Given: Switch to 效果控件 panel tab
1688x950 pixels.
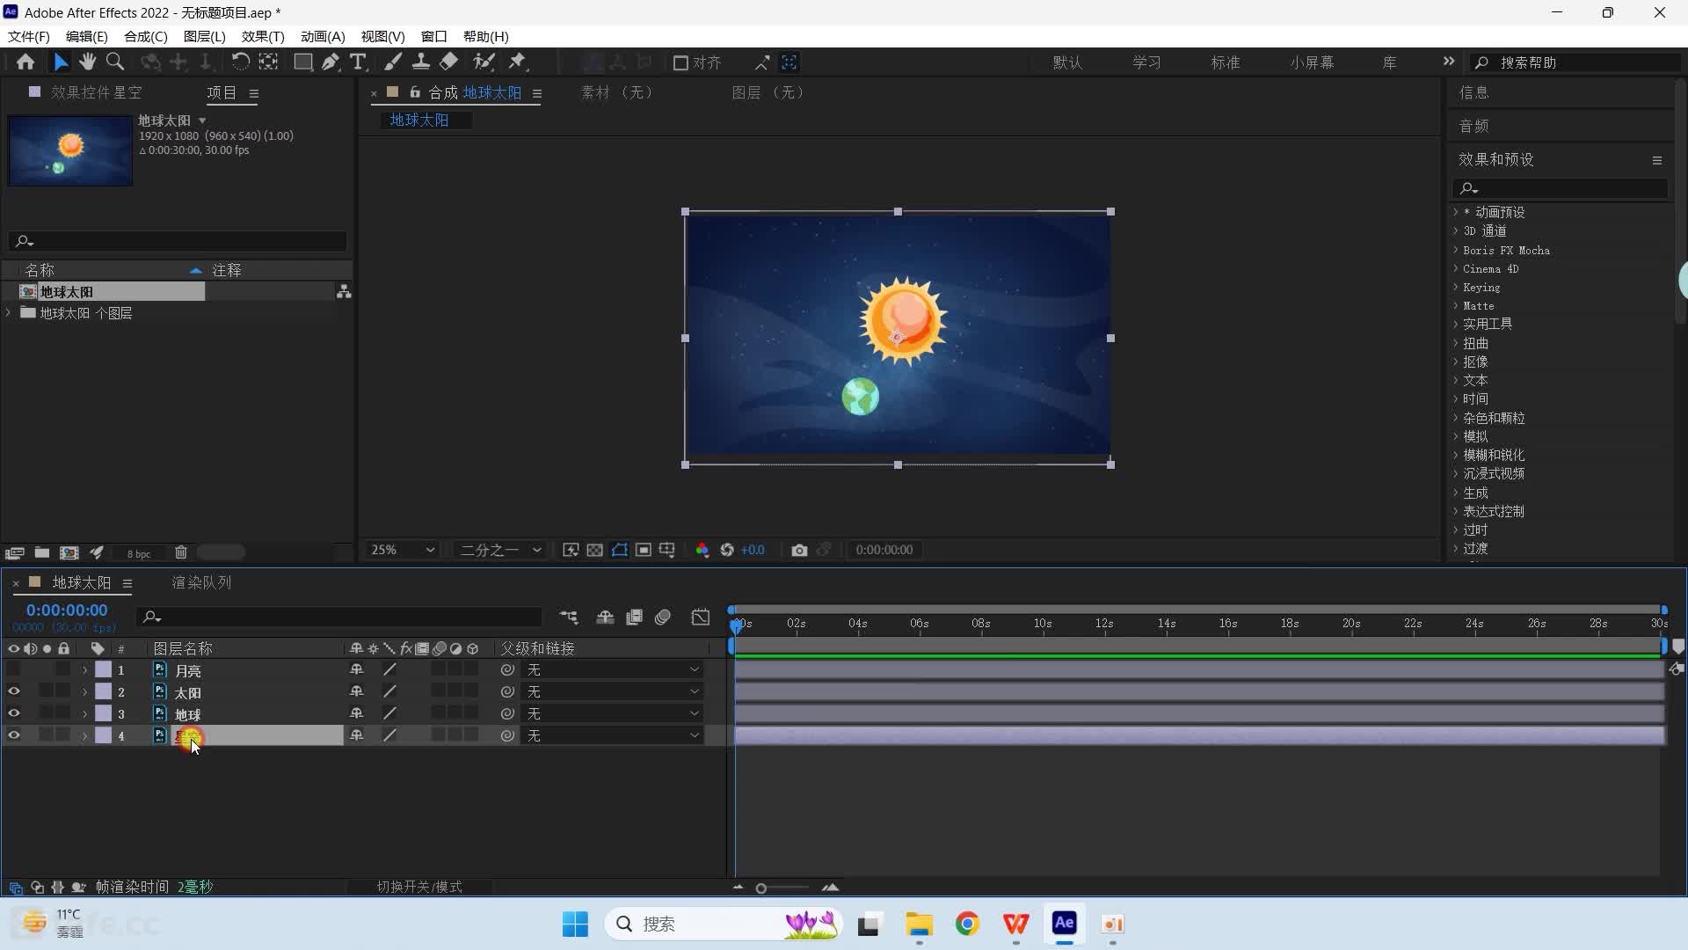Looking at the screenshot, I should tap(96, 92).
